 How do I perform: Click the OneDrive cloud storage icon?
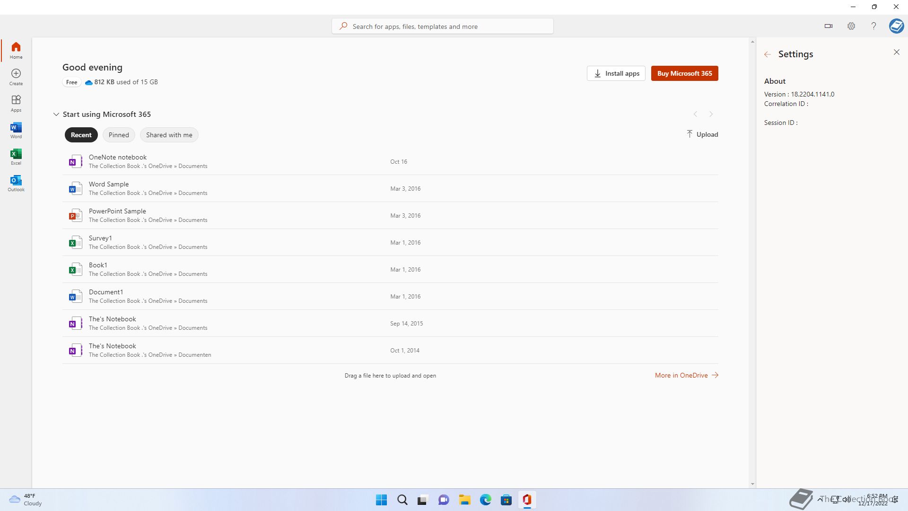88,82
